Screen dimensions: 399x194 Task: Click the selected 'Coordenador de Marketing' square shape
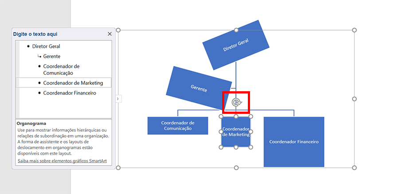[236, 132]
